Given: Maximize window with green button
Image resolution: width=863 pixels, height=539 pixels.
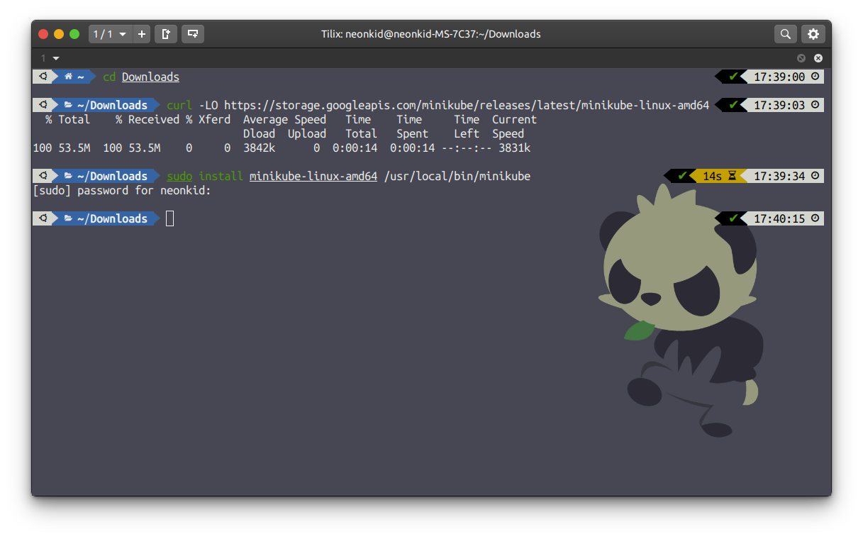Looking at the screenshot, I should [x=74, y=33].
